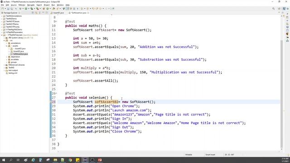Expand the annotations package node

tap(7, 43)
